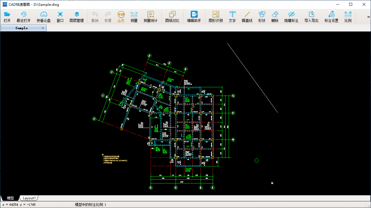Viewport: 371px width, 208px height.
Task: Switch to the Layout1 tab
Action: click(29, 198)
